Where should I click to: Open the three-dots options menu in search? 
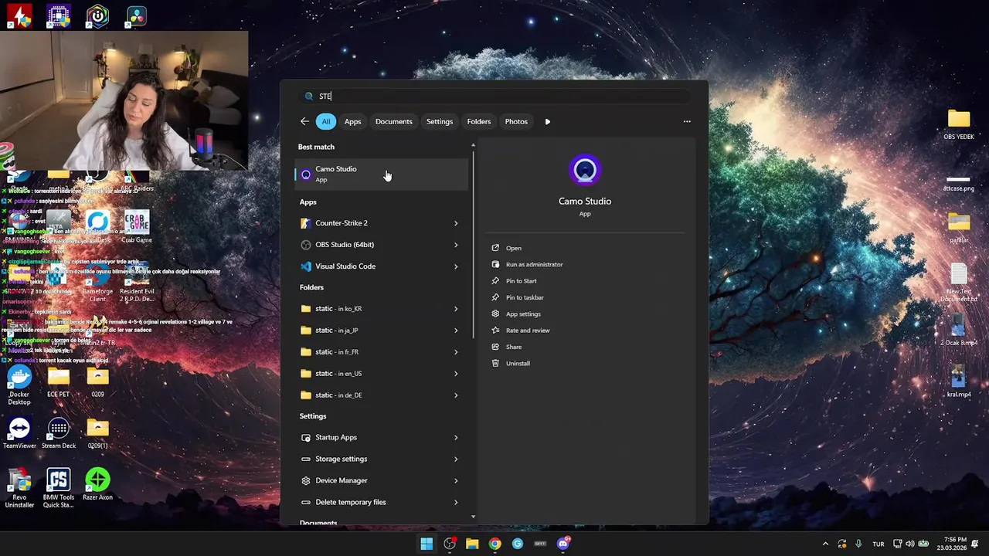pos(687,121)
